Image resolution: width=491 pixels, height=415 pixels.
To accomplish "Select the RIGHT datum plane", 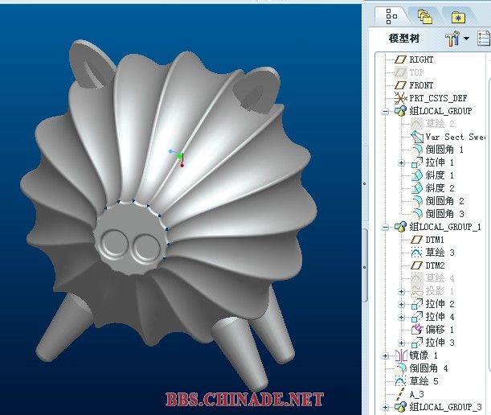I will (x=414, y=60).
